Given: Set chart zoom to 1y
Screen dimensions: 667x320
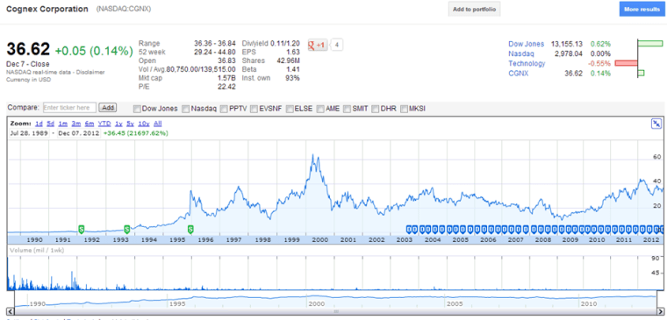Looking at the screenshot, I should click(118, 124).
